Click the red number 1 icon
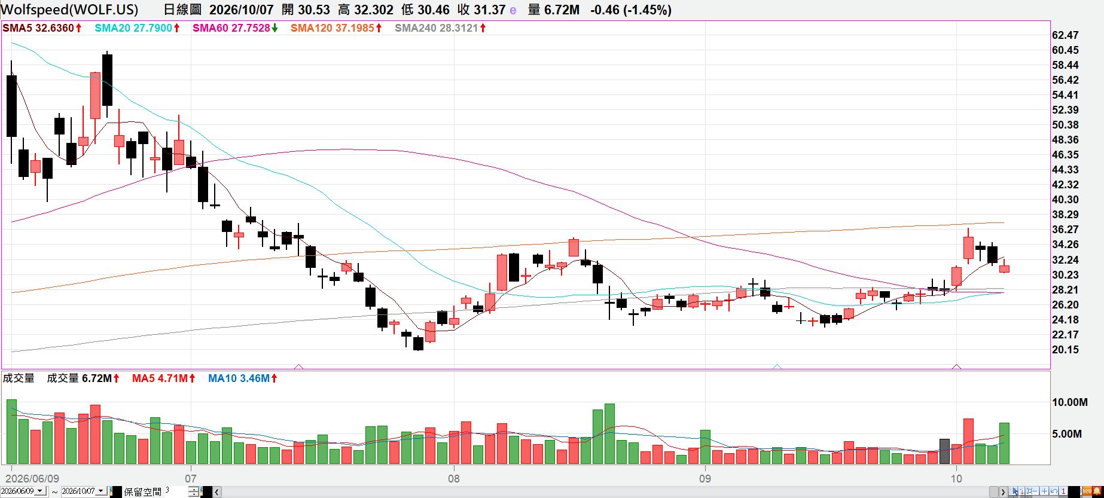Viewport: 1104px width, 498px height. [x=1063, y=491]
